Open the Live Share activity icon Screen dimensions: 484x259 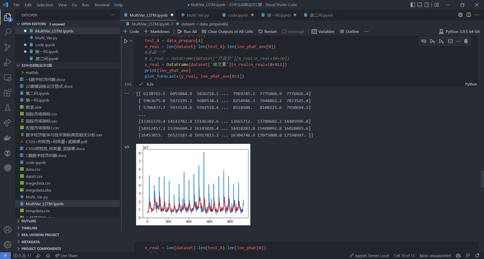point(8,123)
